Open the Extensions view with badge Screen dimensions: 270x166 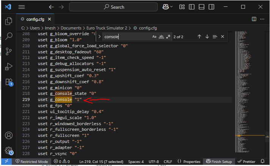point(9,82)
